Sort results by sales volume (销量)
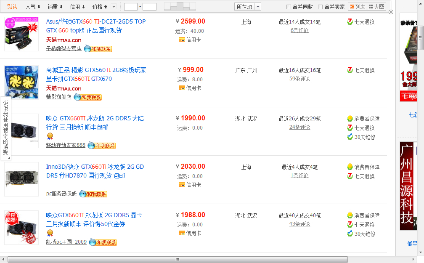 point(55,7)
